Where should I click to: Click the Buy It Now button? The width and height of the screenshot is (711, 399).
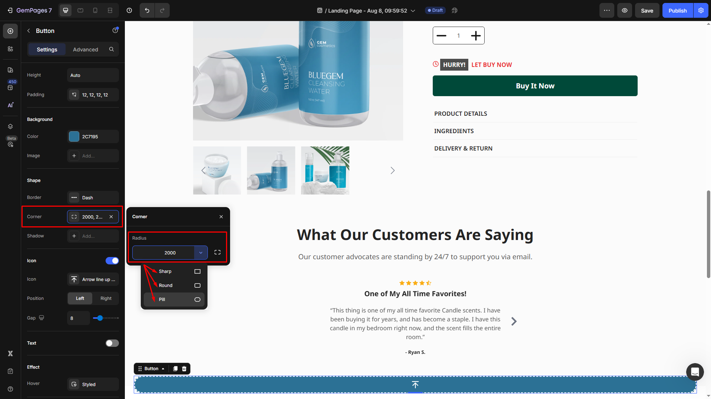pyautogui.click(x=535, y=86)
